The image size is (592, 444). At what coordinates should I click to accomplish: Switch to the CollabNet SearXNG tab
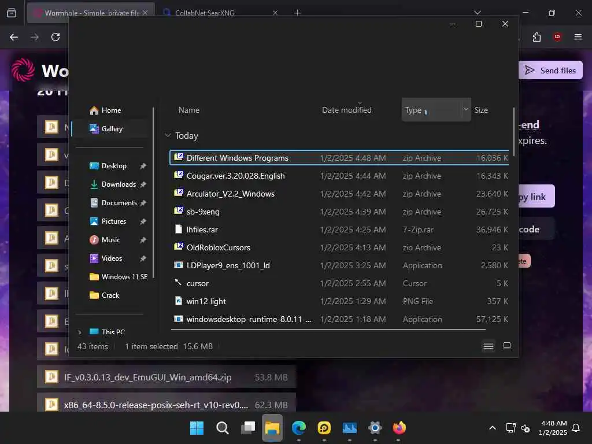pos(219,13)
